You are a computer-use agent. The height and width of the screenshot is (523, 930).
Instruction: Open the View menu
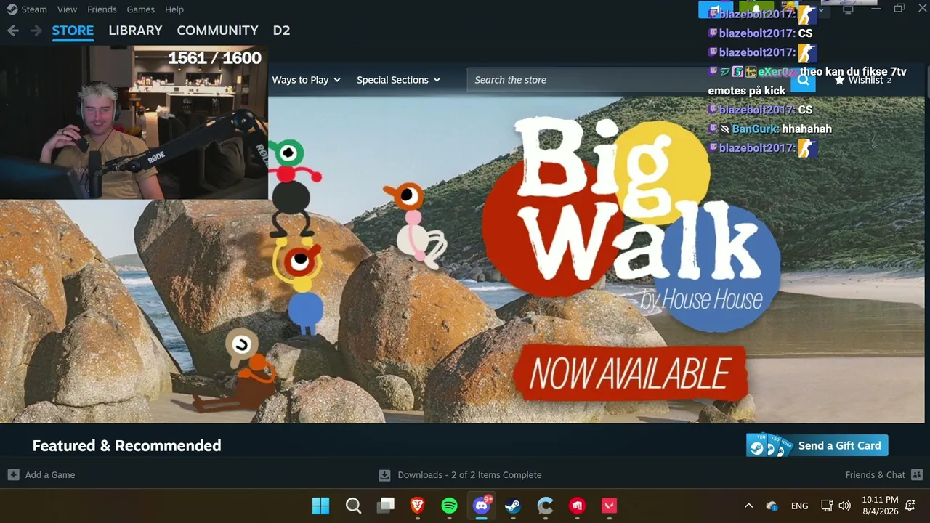coord(67,9)
